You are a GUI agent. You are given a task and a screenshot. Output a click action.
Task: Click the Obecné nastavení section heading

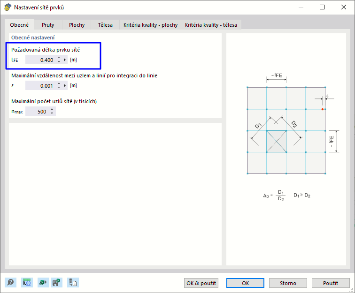coord(33,38)
